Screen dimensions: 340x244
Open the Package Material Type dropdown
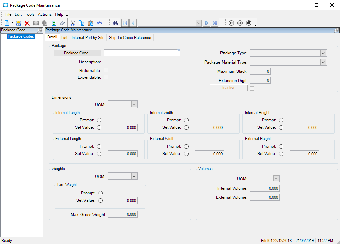(323, 62)
